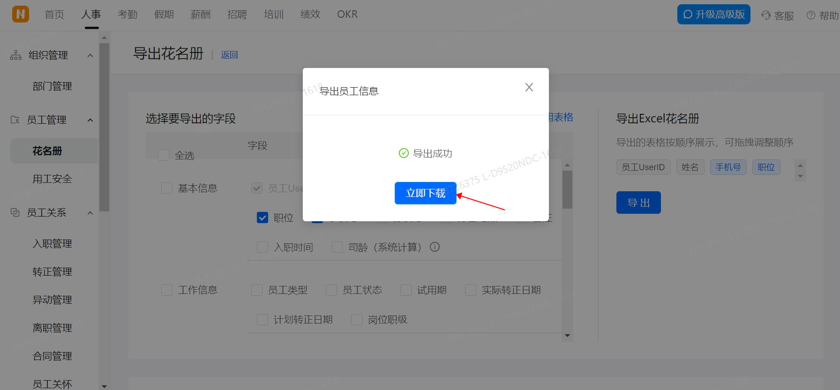Open 帮助 question mark icon
This screenshot has height=390, width=840.
(810, 15)
